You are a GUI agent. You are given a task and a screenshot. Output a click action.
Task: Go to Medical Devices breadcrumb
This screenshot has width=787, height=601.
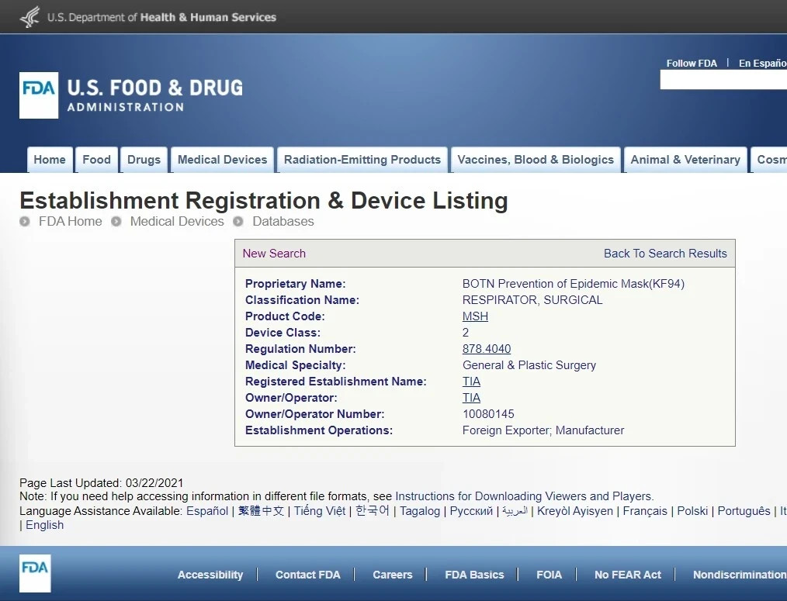coord(177,221)
